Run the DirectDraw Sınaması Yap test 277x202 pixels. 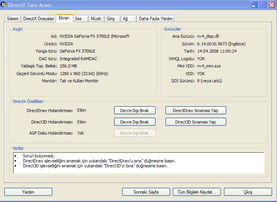coord(196,111)
